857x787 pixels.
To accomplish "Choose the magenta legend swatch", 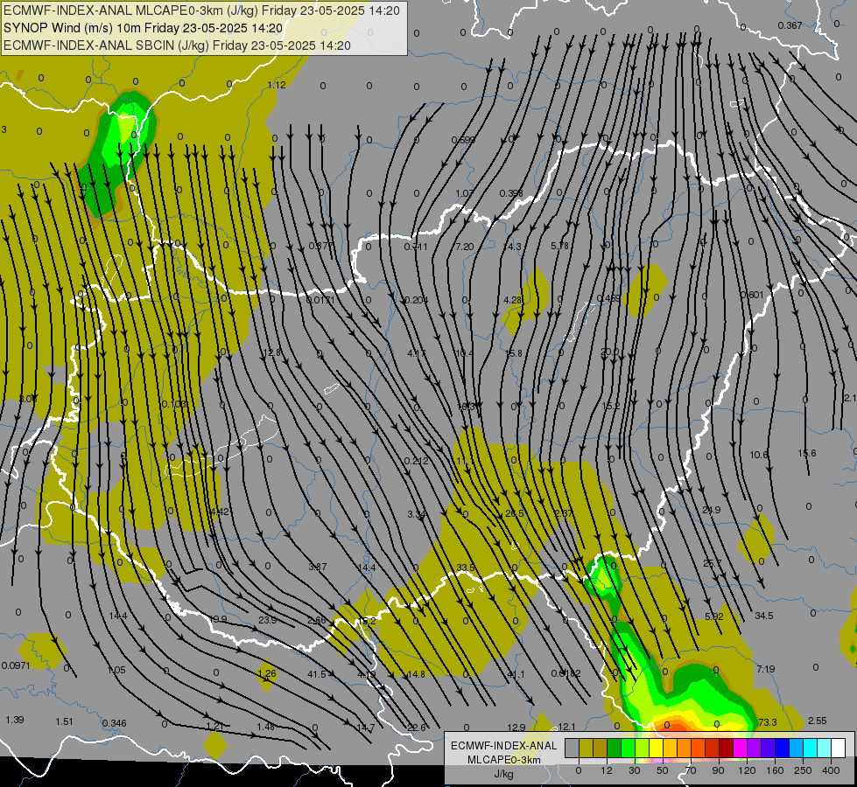I will tap(740, 749).
